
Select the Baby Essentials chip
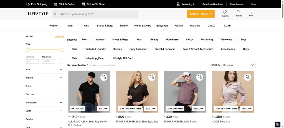pos(138,49)
